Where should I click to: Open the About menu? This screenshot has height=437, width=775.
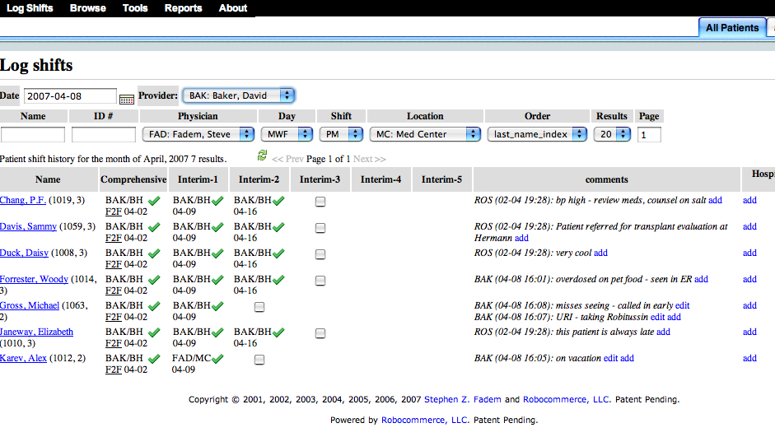point(233,8)
